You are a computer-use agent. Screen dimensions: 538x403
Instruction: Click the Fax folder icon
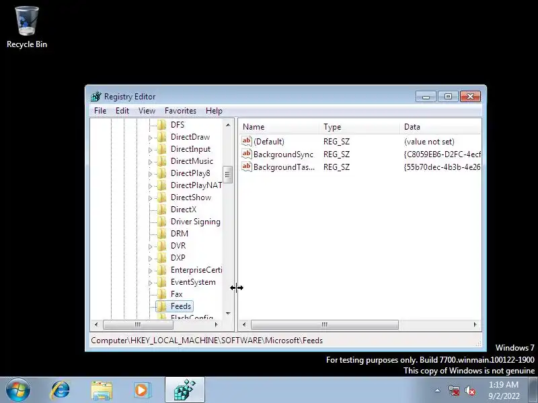pyautogui.click(x=161, y=294)
